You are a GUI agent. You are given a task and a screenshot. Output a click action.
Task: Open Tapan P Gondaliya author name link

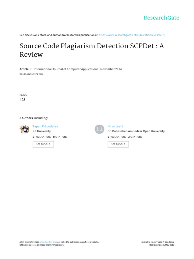click(x=45, y=126)
